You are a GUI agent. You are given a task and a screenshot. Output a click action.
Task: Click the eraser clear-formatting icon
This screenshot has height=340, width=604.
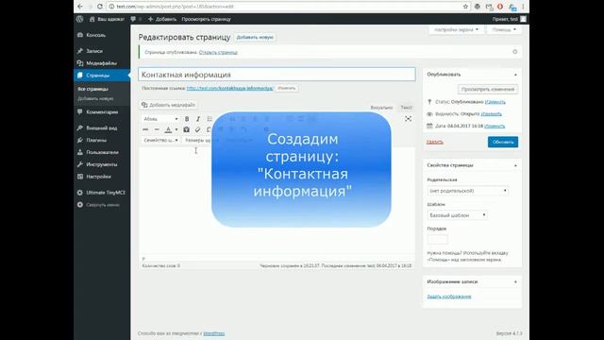tap(197, 129)
